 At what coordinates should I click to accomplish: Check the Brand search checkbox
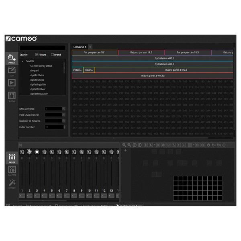coord(52,55)
